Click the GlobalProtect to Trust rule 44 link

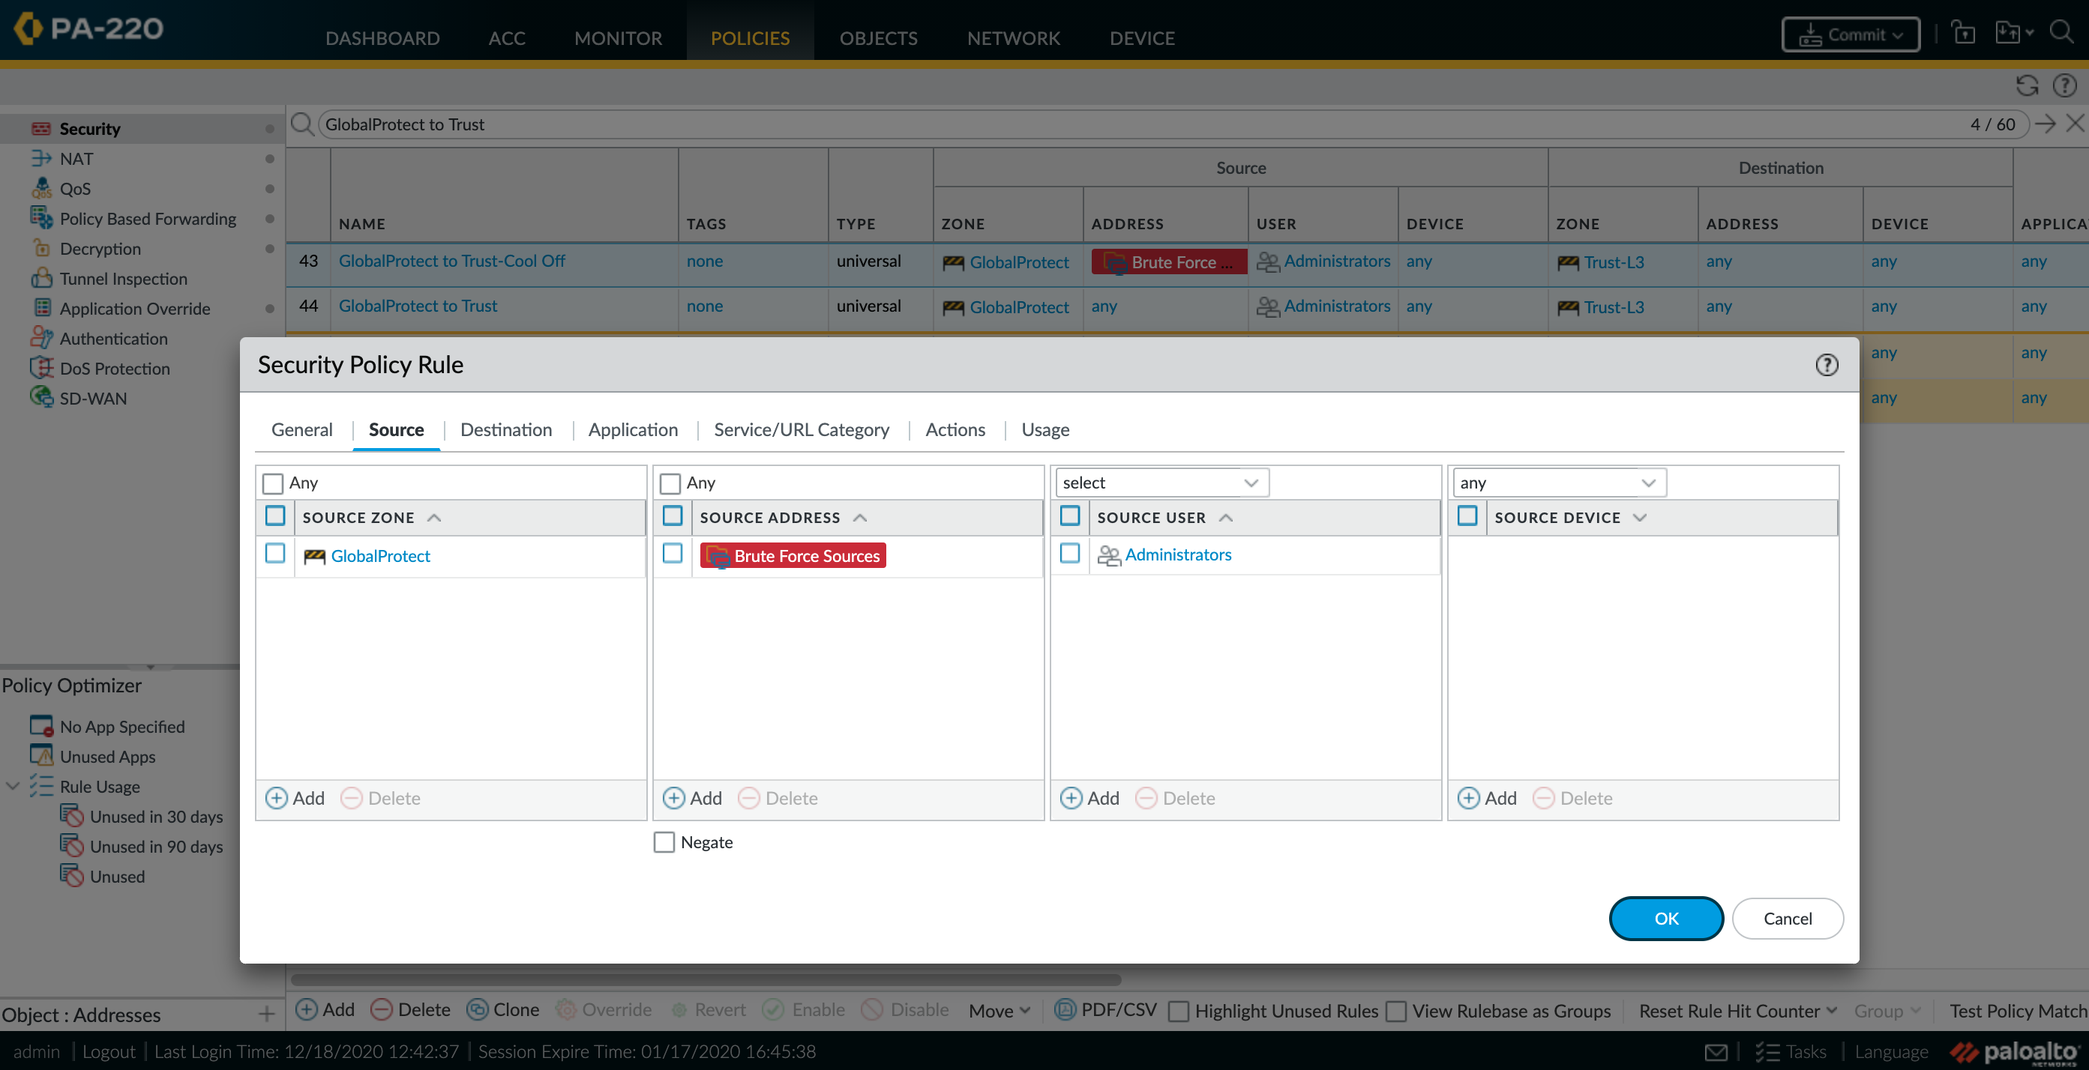tap(418, 306)
